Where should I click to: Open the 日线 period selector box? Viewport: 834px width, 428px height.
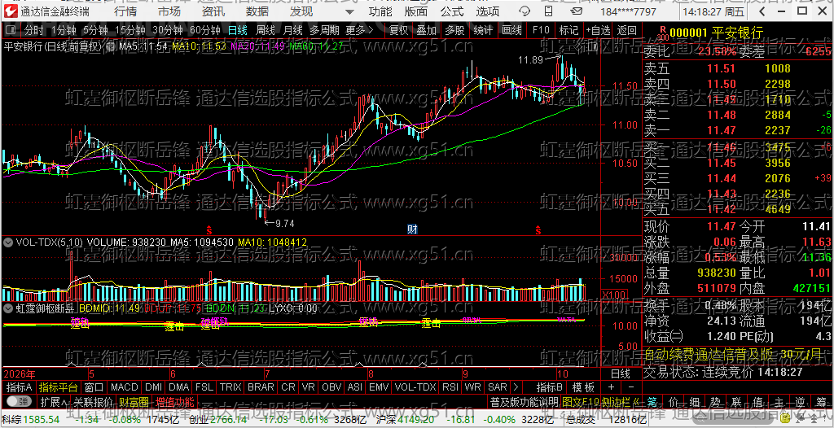pyautogui.click(x=620, y=373)
